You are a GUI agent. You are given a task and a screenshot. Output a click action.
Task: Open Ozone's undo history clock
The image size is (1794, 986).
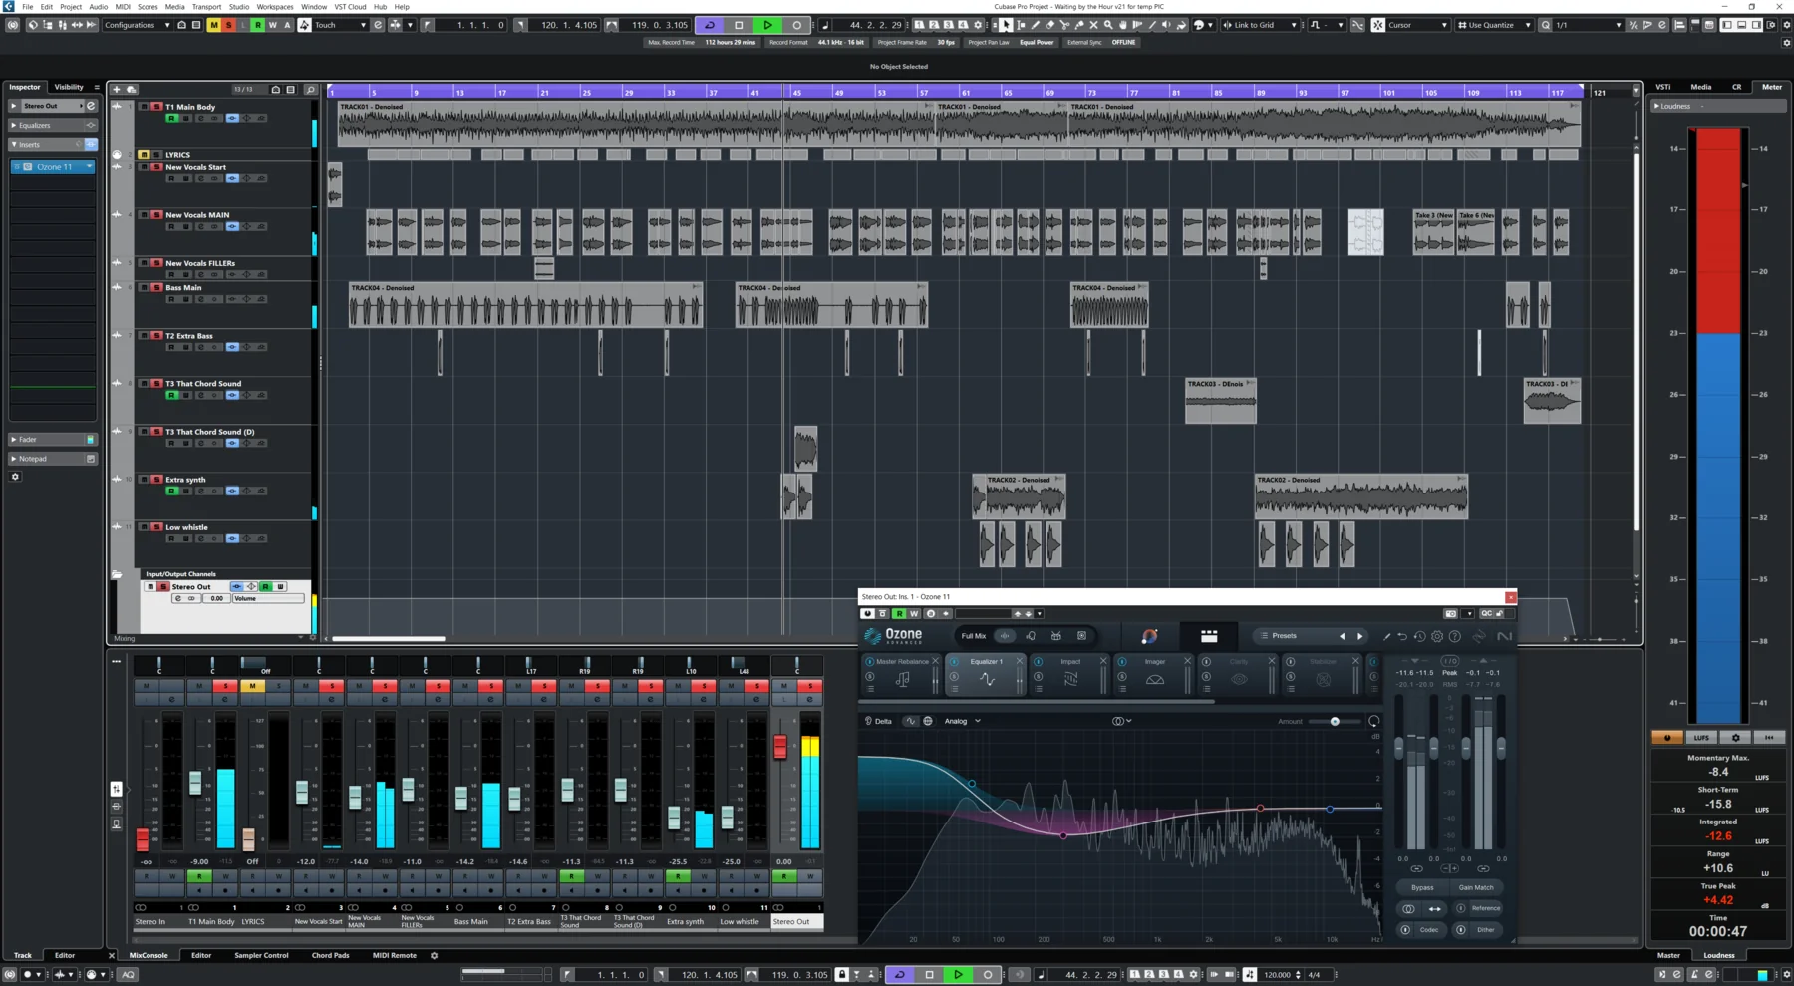pyautogui.click(x=1420, y=636)
